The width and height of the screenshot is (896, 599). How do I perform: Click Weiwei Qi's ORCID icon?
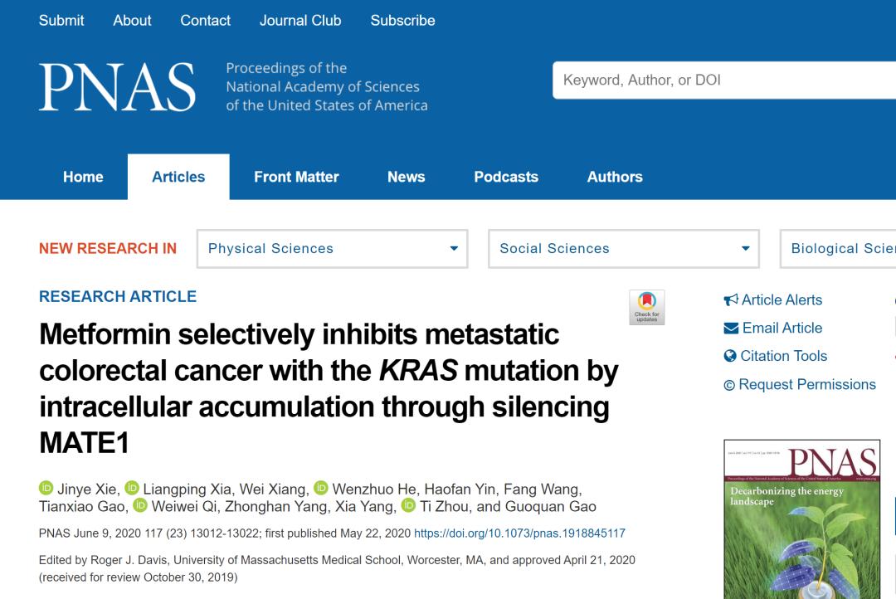[x=139, y=506]
